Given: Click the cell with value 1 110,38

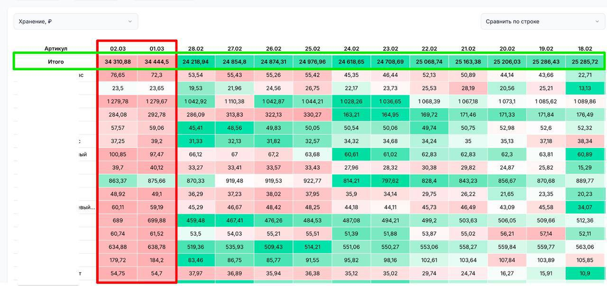Looking at the screenshot, I should click(x=235, y=101).
